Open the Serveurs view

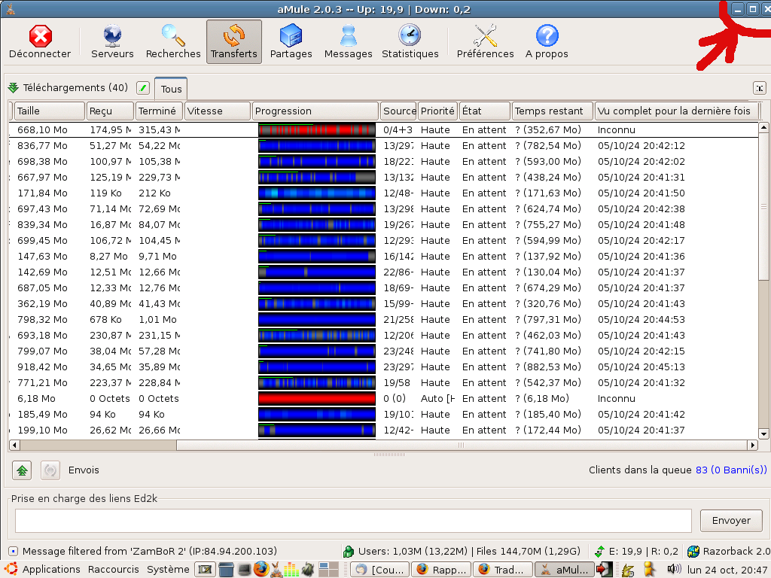point(112,41)
